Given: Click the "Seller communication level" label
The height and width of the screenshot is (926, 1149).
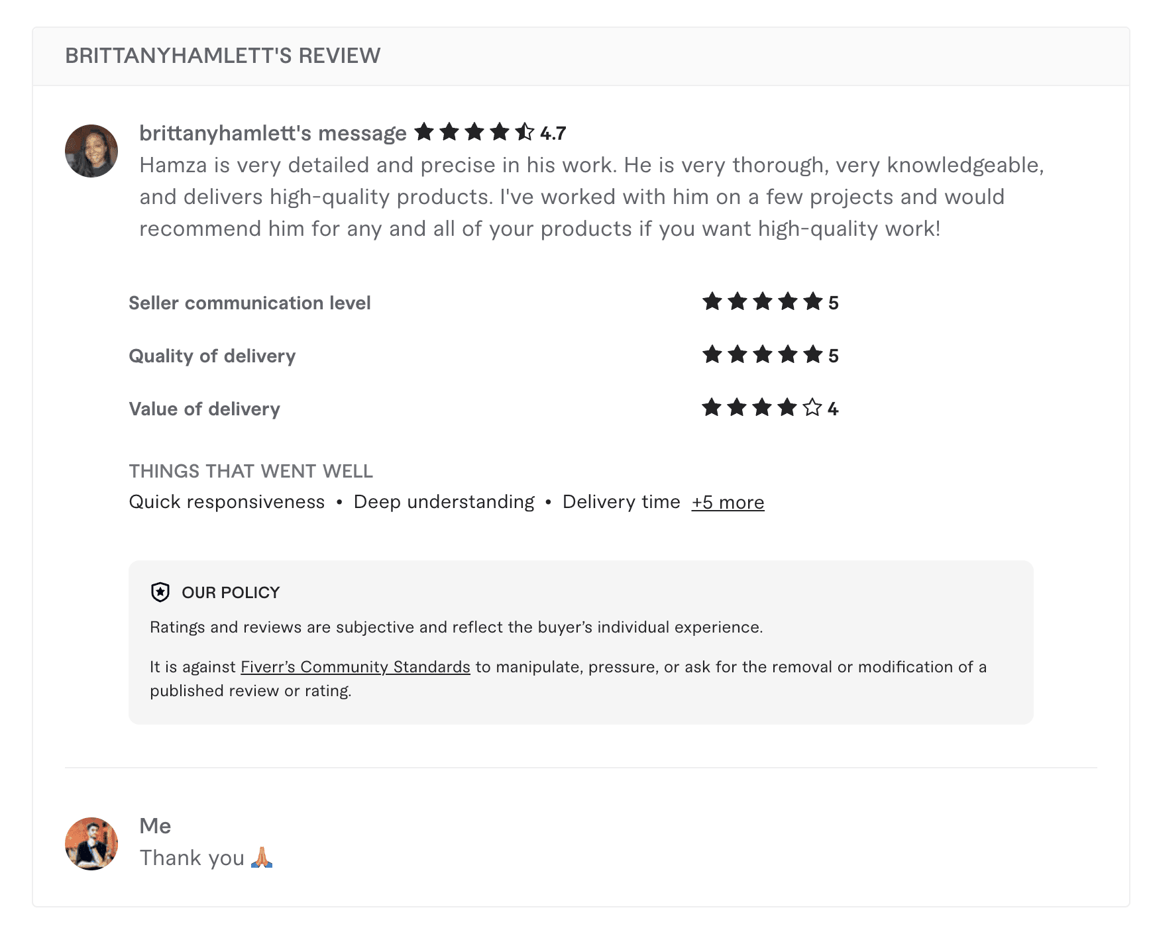Looking at the screenshot, I should point(250,302).
